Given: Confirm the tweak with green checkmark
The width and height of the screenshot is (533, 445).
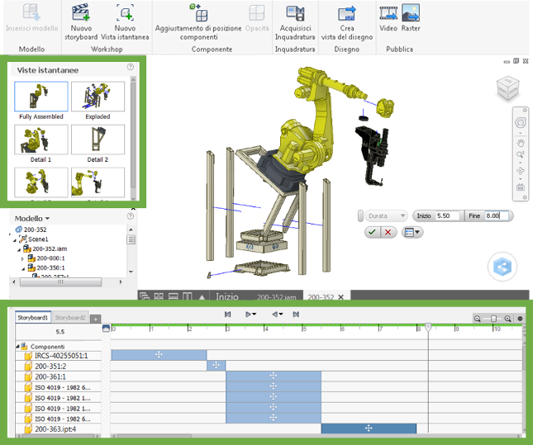Looking at the screenshot, I should pyautogui.click(x=372, y=232).
